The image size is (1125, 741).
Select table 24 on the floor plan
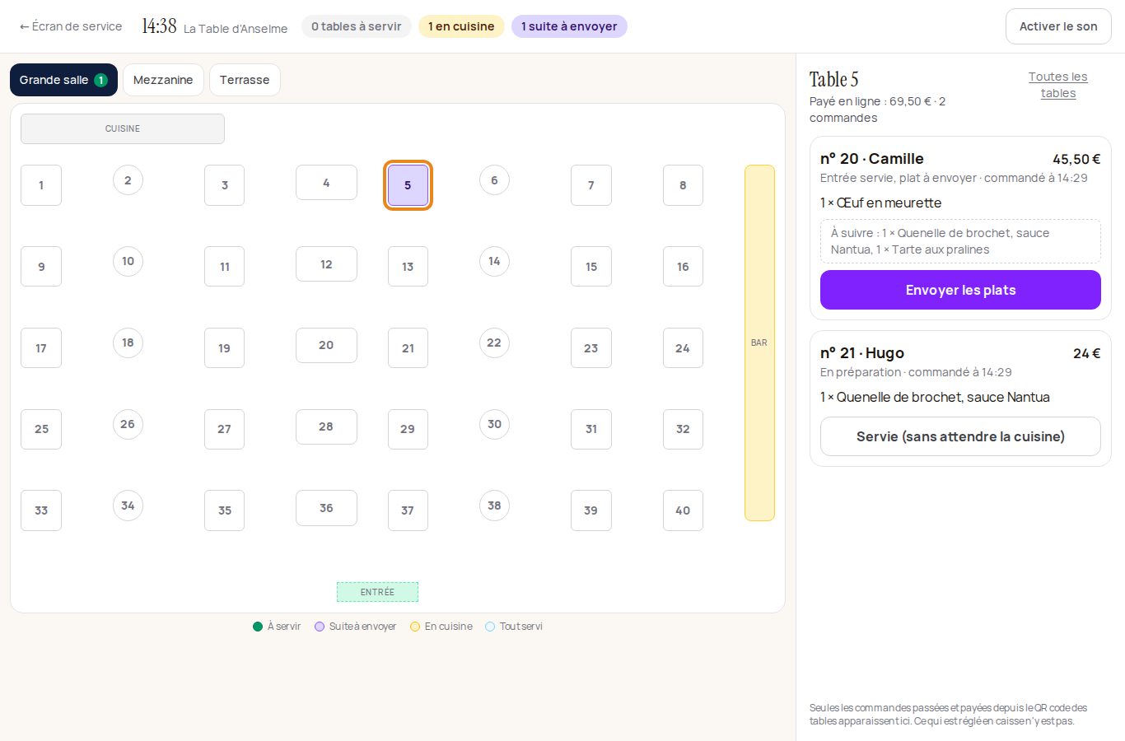(683, 348)
